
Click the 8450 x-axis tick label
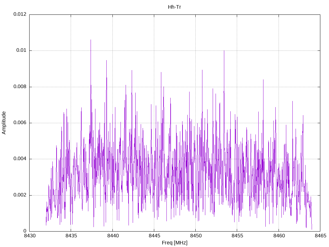[196, 236]
